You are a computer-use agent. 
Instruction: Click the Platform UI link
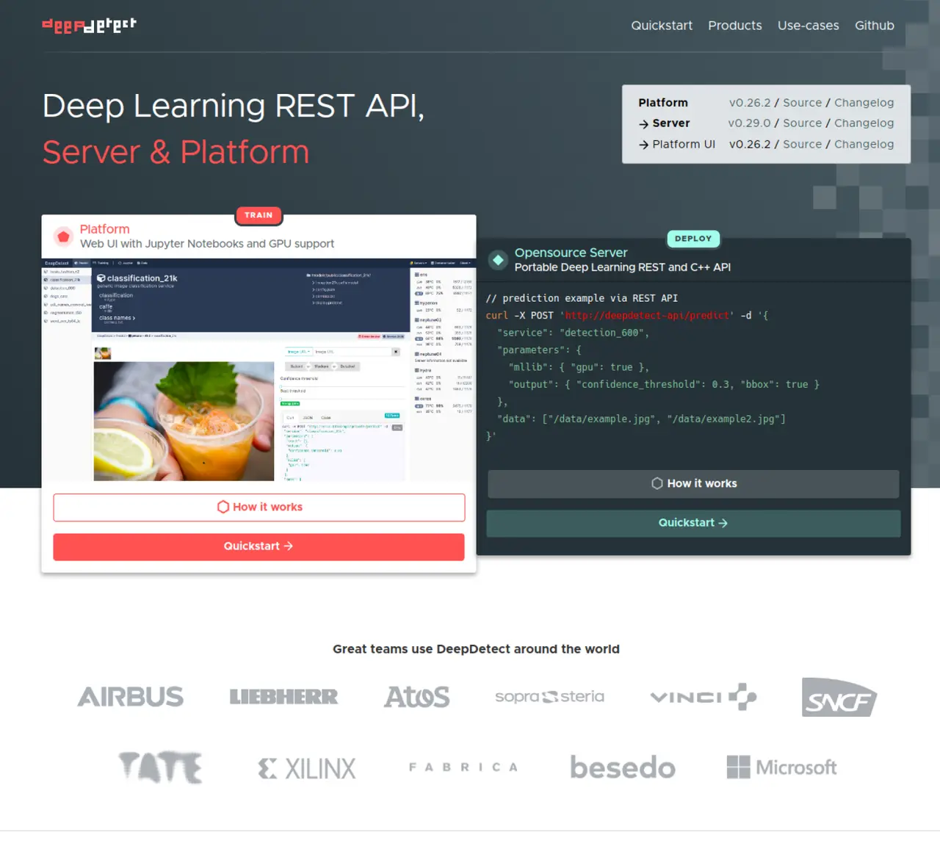[x=684, y=145]
